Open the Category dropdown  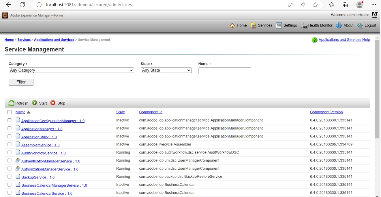pos(71,70)
